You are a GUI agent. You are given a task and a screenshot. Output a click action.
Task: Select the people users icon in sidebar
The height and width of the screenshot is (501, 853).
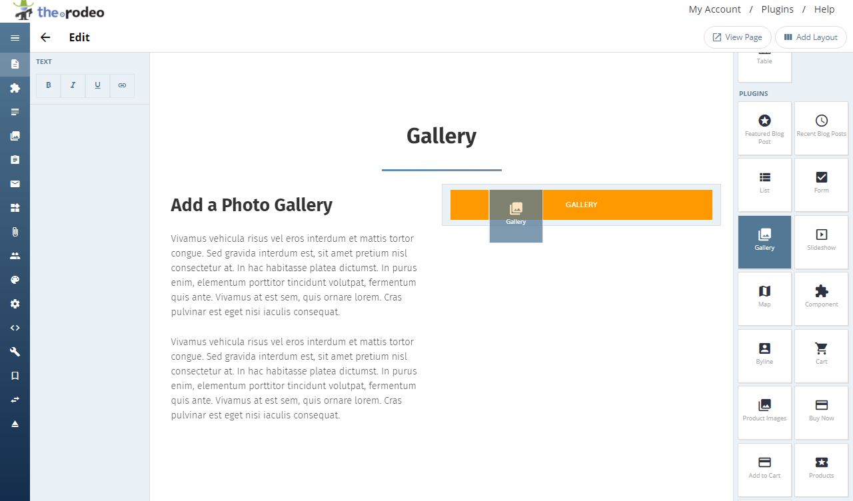pyautogui.click(x=15, y=256)
